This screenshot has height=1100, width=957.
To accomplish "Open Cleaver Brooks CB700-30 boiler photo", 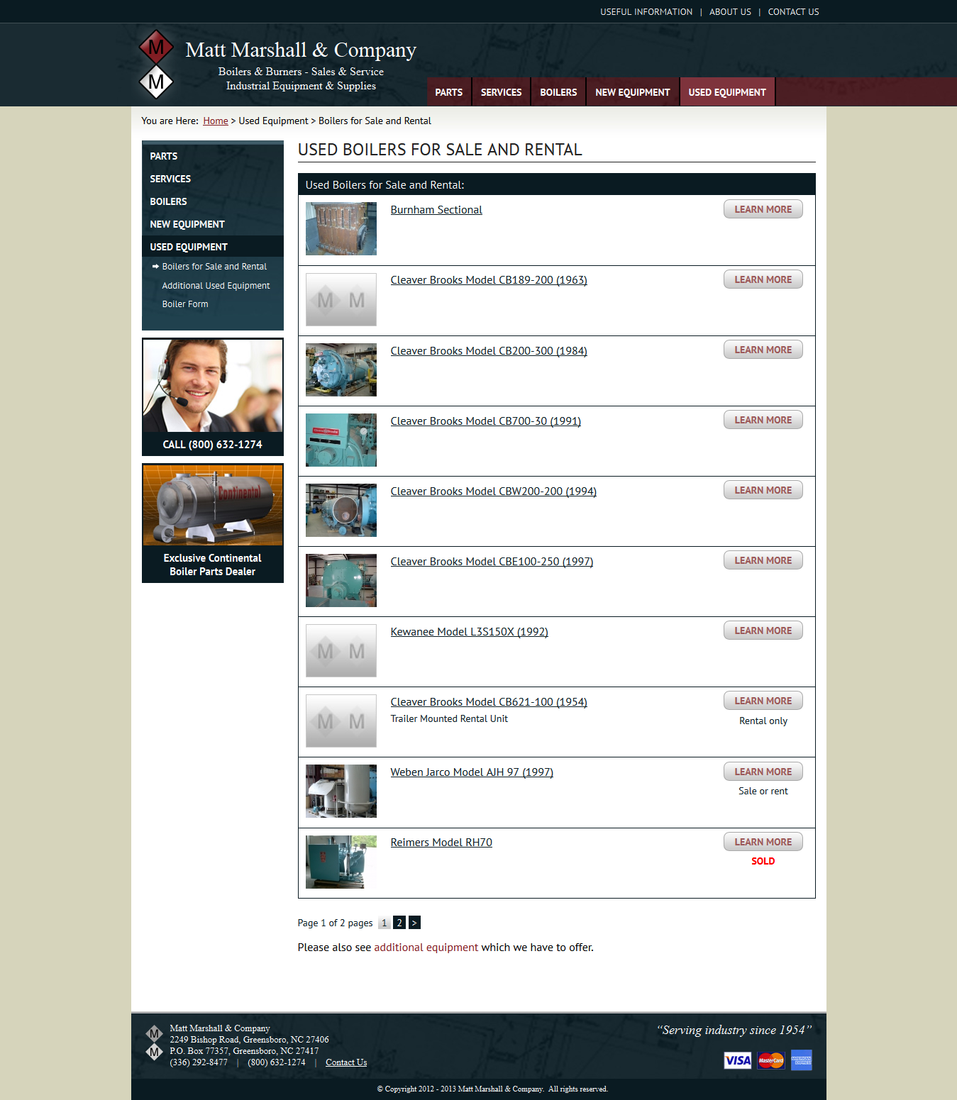I will pyautogui.click(x=341, y=440).
